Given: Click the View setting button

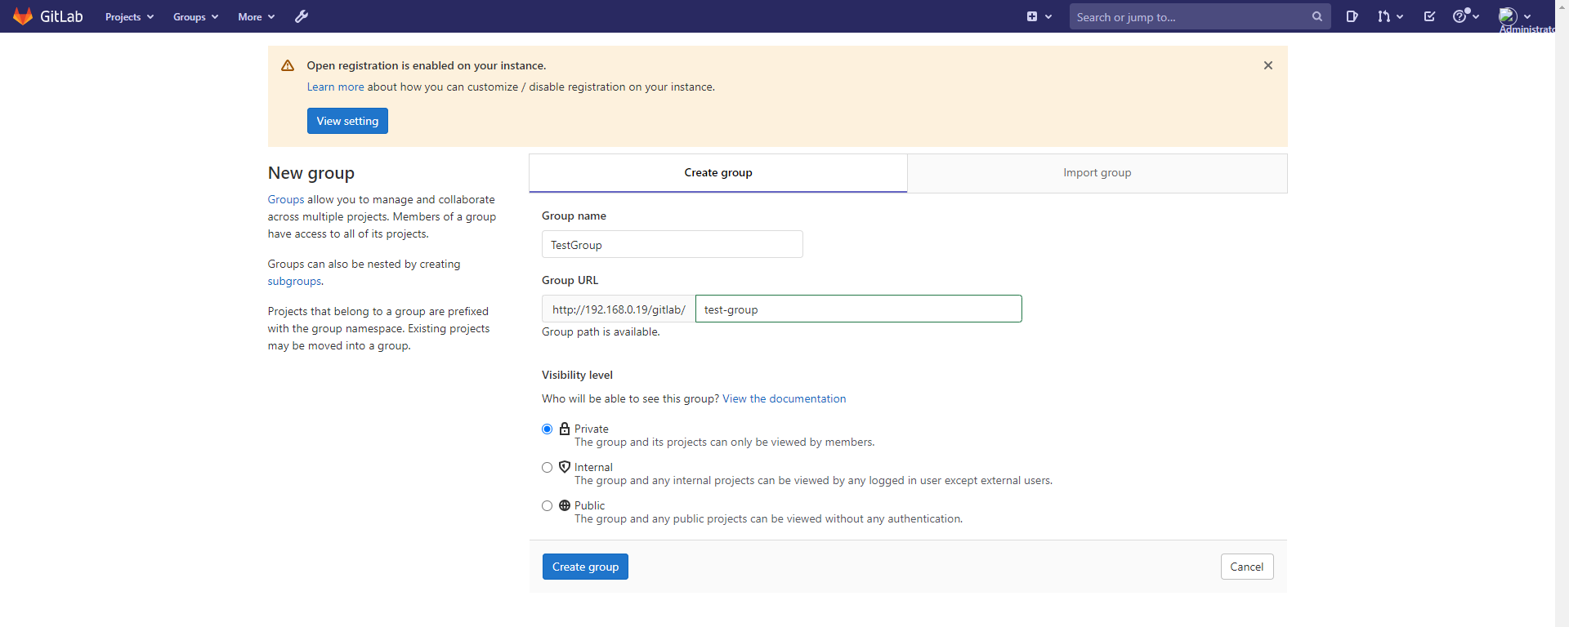Looking at the screenshot, I should tap(347, 121).
